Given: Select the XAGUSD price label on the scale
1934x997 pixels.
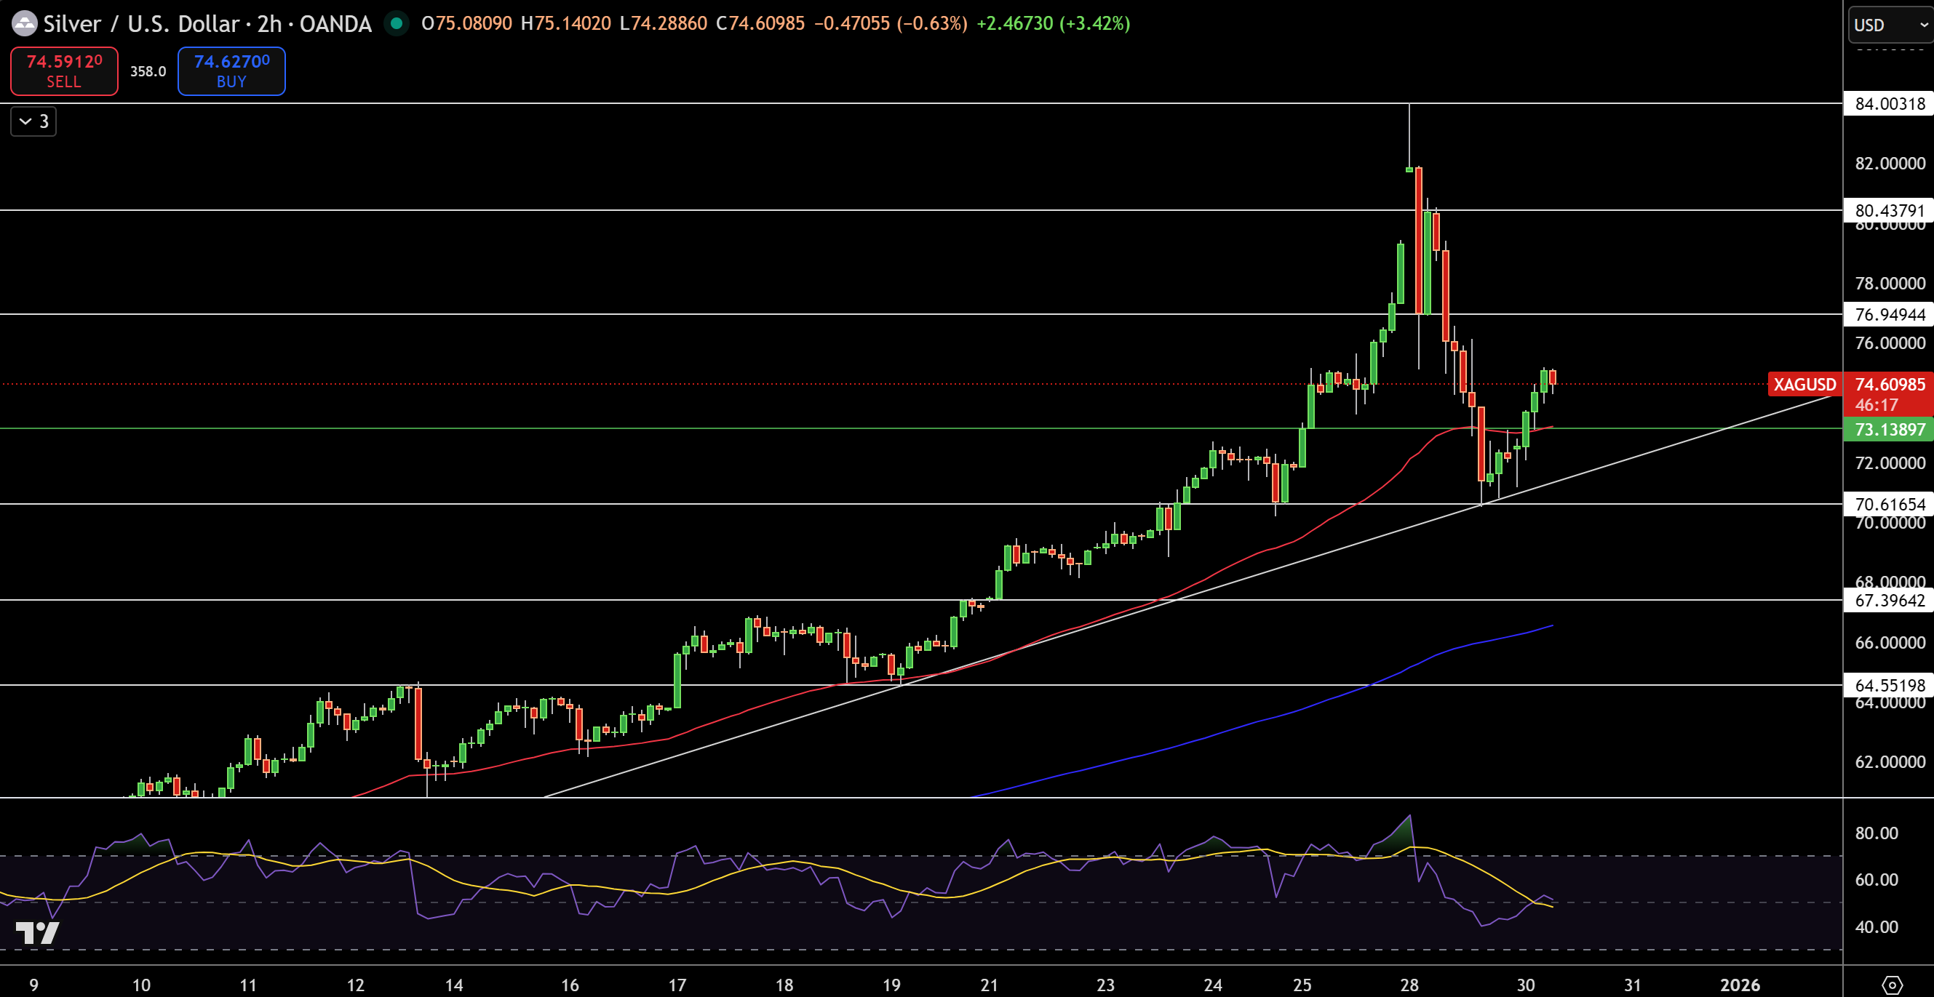Looking at the screenshot, I should [1805, 384].
